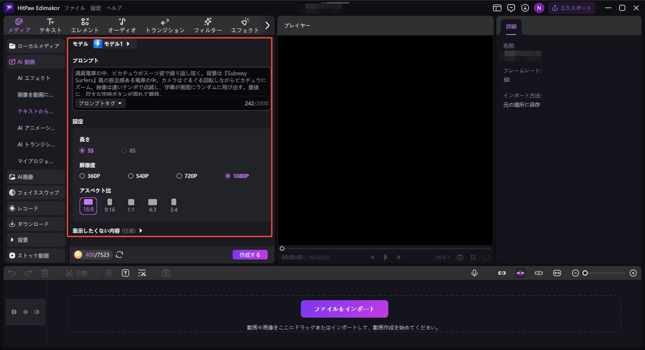The image size is (645, 350).
Task: Open the モデル1 model selector
Action: 115,44
